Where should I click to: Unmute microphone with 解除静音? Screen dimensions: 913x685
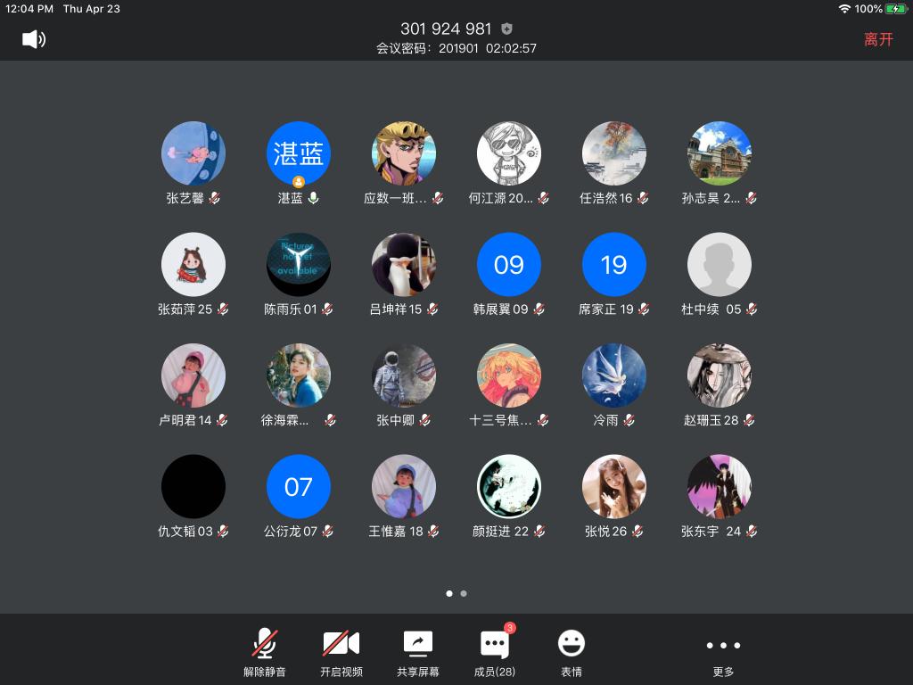(x=264, y=652)
